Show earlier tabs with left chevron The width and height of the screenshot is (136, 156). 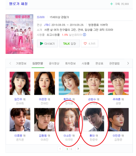click(x=10, y=63)
